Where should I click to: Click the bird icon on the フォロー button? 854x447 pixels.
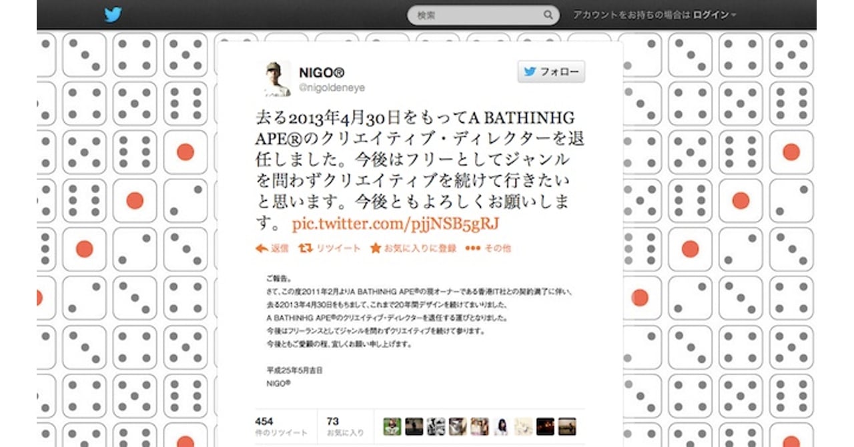[x=529, y=71]
